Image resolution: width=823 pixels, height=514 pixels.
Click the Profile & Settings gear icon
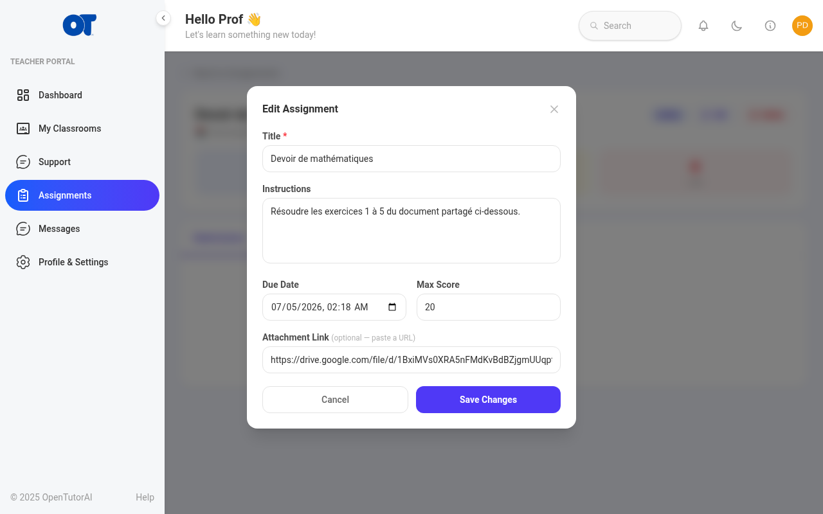23,262
